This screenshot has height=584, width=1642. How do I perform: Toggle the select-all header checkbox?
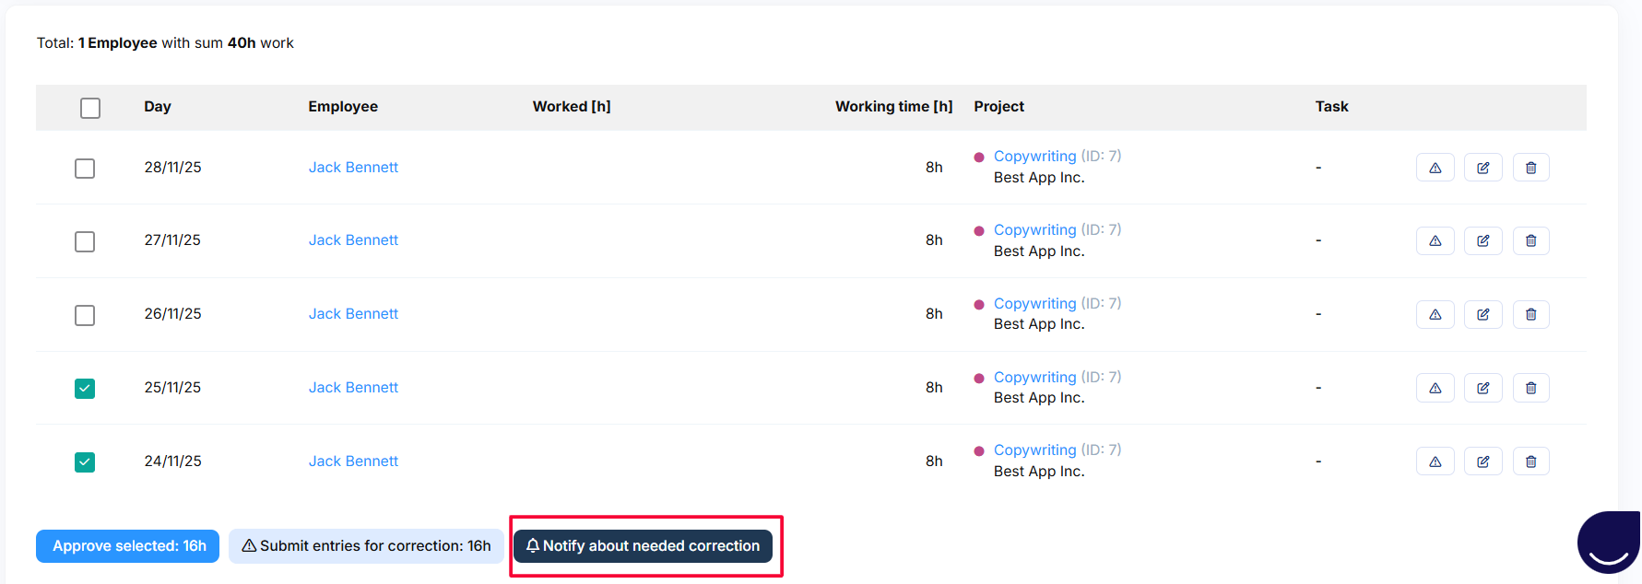point(90,108)
